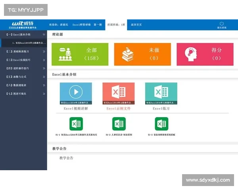Open file 01-3 设备故障报修 Excel icon
The height and width of the screenshot is (190, 238).
click(162, 124)
